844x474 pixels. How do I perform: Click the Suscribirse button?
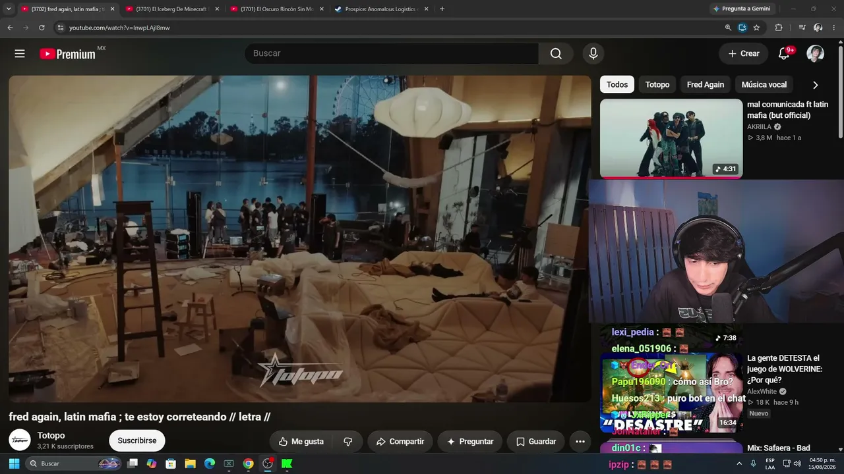click(x=137, y=441)
